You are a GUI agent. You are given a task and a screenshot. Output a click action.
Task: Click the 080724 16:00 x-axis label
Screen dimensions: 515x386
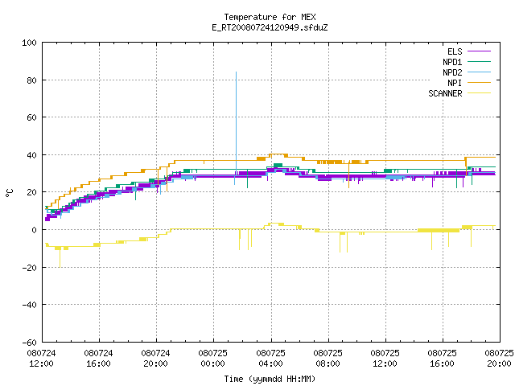click(98, 359)
